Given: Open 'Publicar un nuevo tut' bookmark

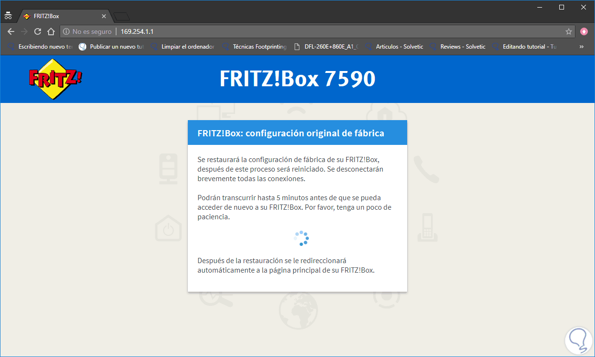Looking at the screenshot, I should point(112,47).
